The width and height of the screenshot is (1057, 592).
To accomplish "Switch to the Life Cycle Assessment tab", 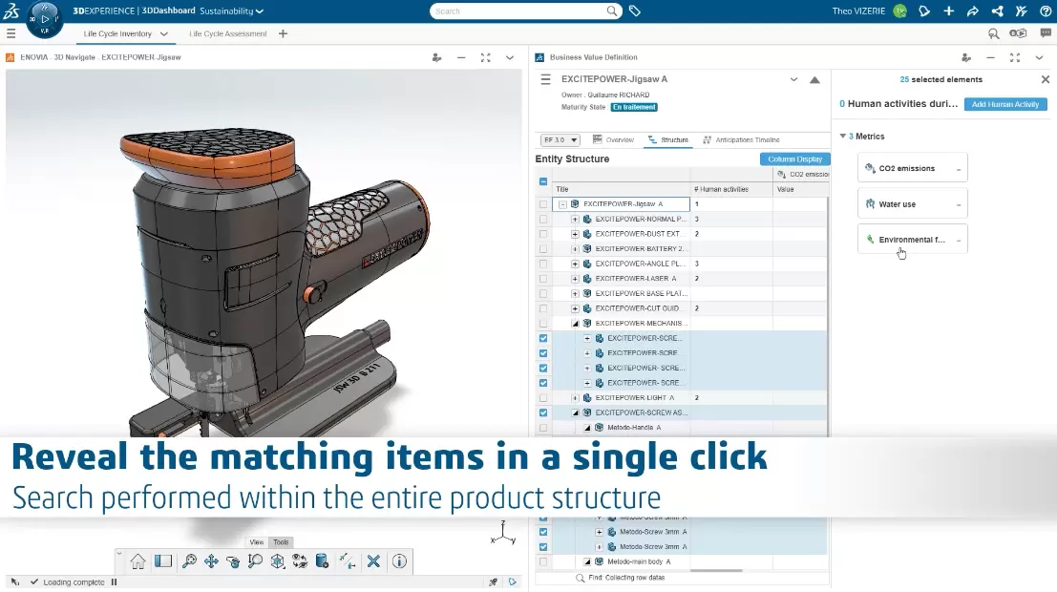I will [x=227, y=34].
